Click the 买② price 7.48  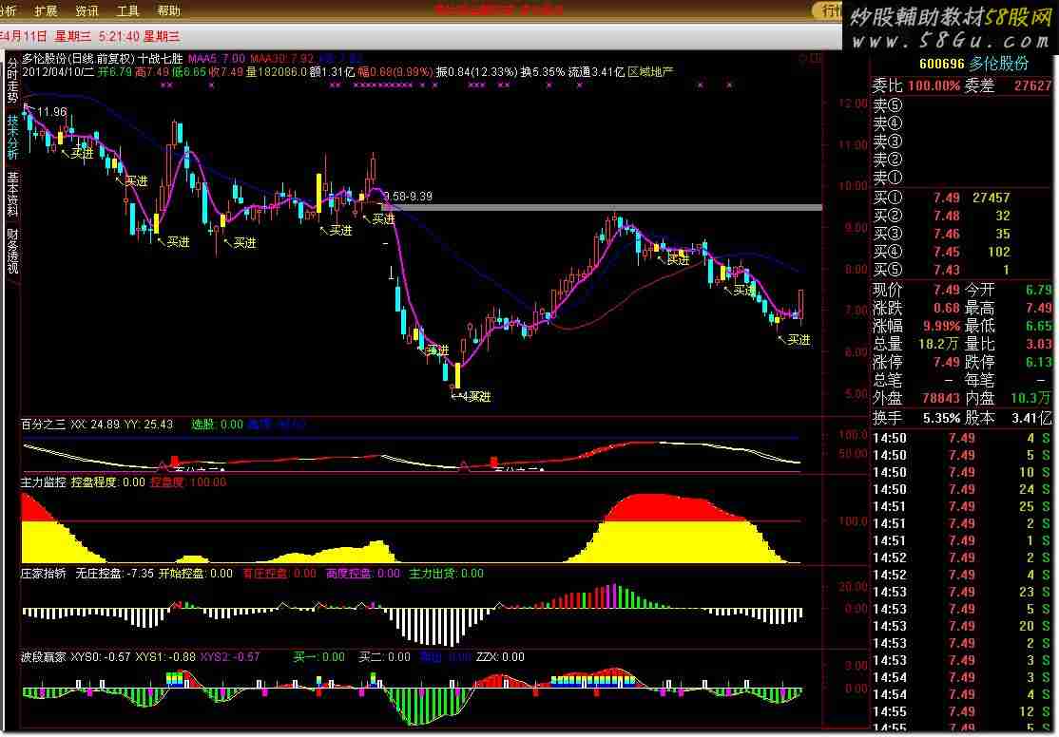click(x=947, y=216)
